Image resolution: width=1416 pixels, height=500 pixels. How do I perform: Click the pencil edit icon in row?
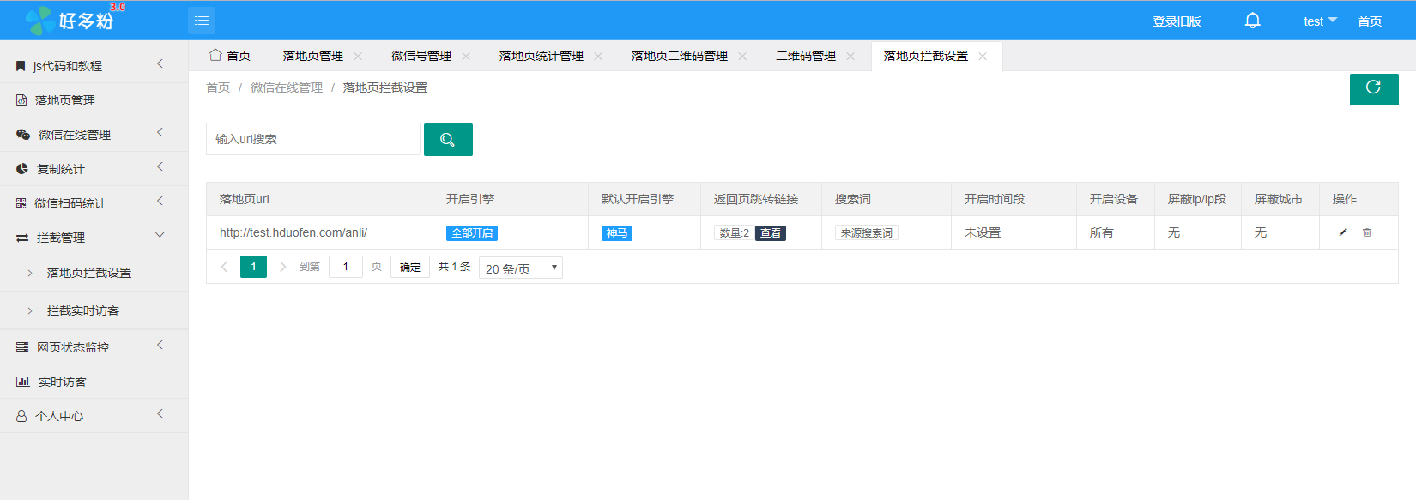coord(1343,232)
